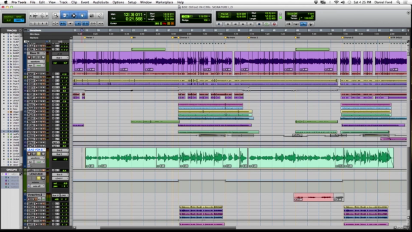Open the Groups list header menu
Screen dimensions: 412x232
pyautogui.click(x=20, y=170)
